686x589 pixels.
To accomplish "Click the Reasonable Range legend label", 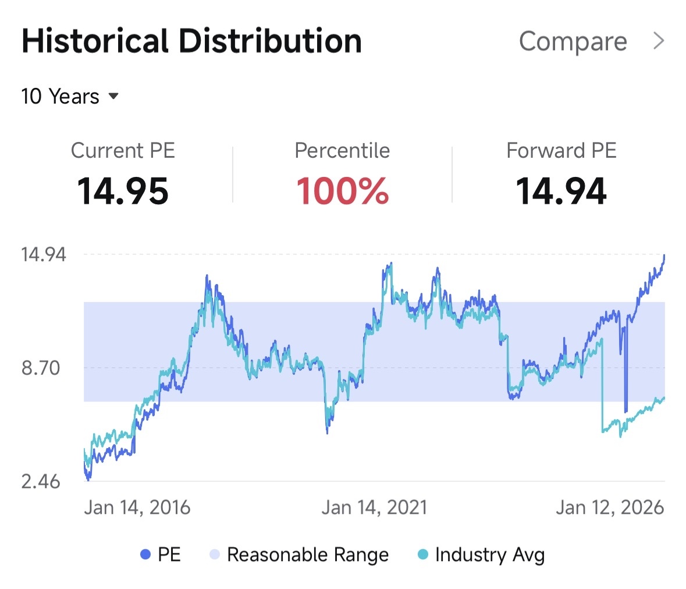I will (308, 555).
